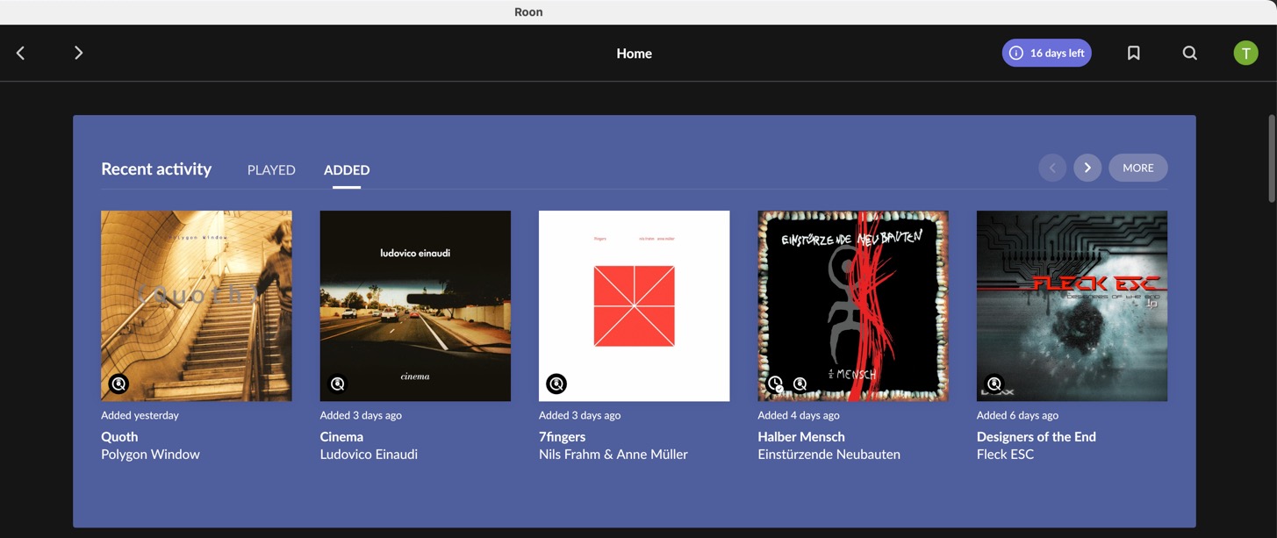
Task: Select the ADDED tab
Action: [347, 169]
